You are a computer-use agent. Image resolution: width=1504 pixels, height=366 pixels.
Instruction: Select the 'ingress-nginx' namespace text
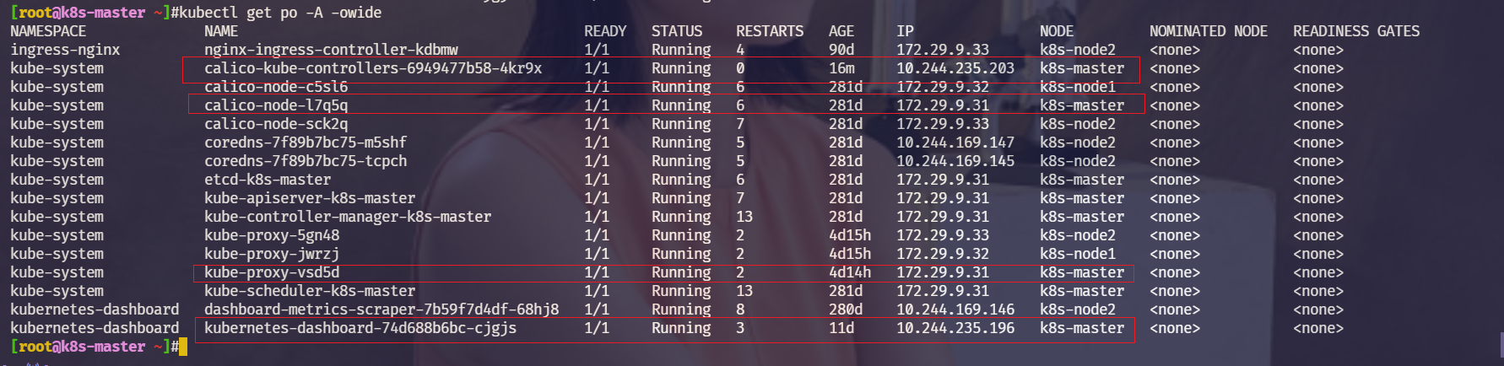point(65,50)
